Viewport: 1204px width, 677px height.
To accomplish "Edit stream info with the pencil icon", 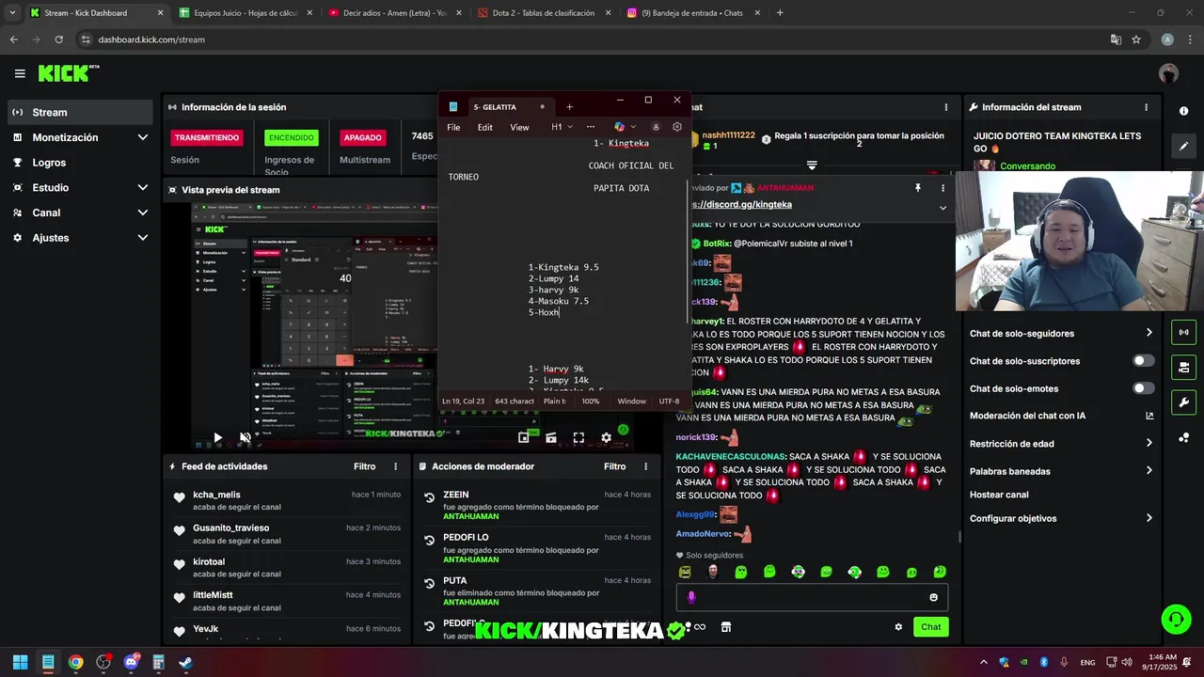I will (x=1183, y=146).
